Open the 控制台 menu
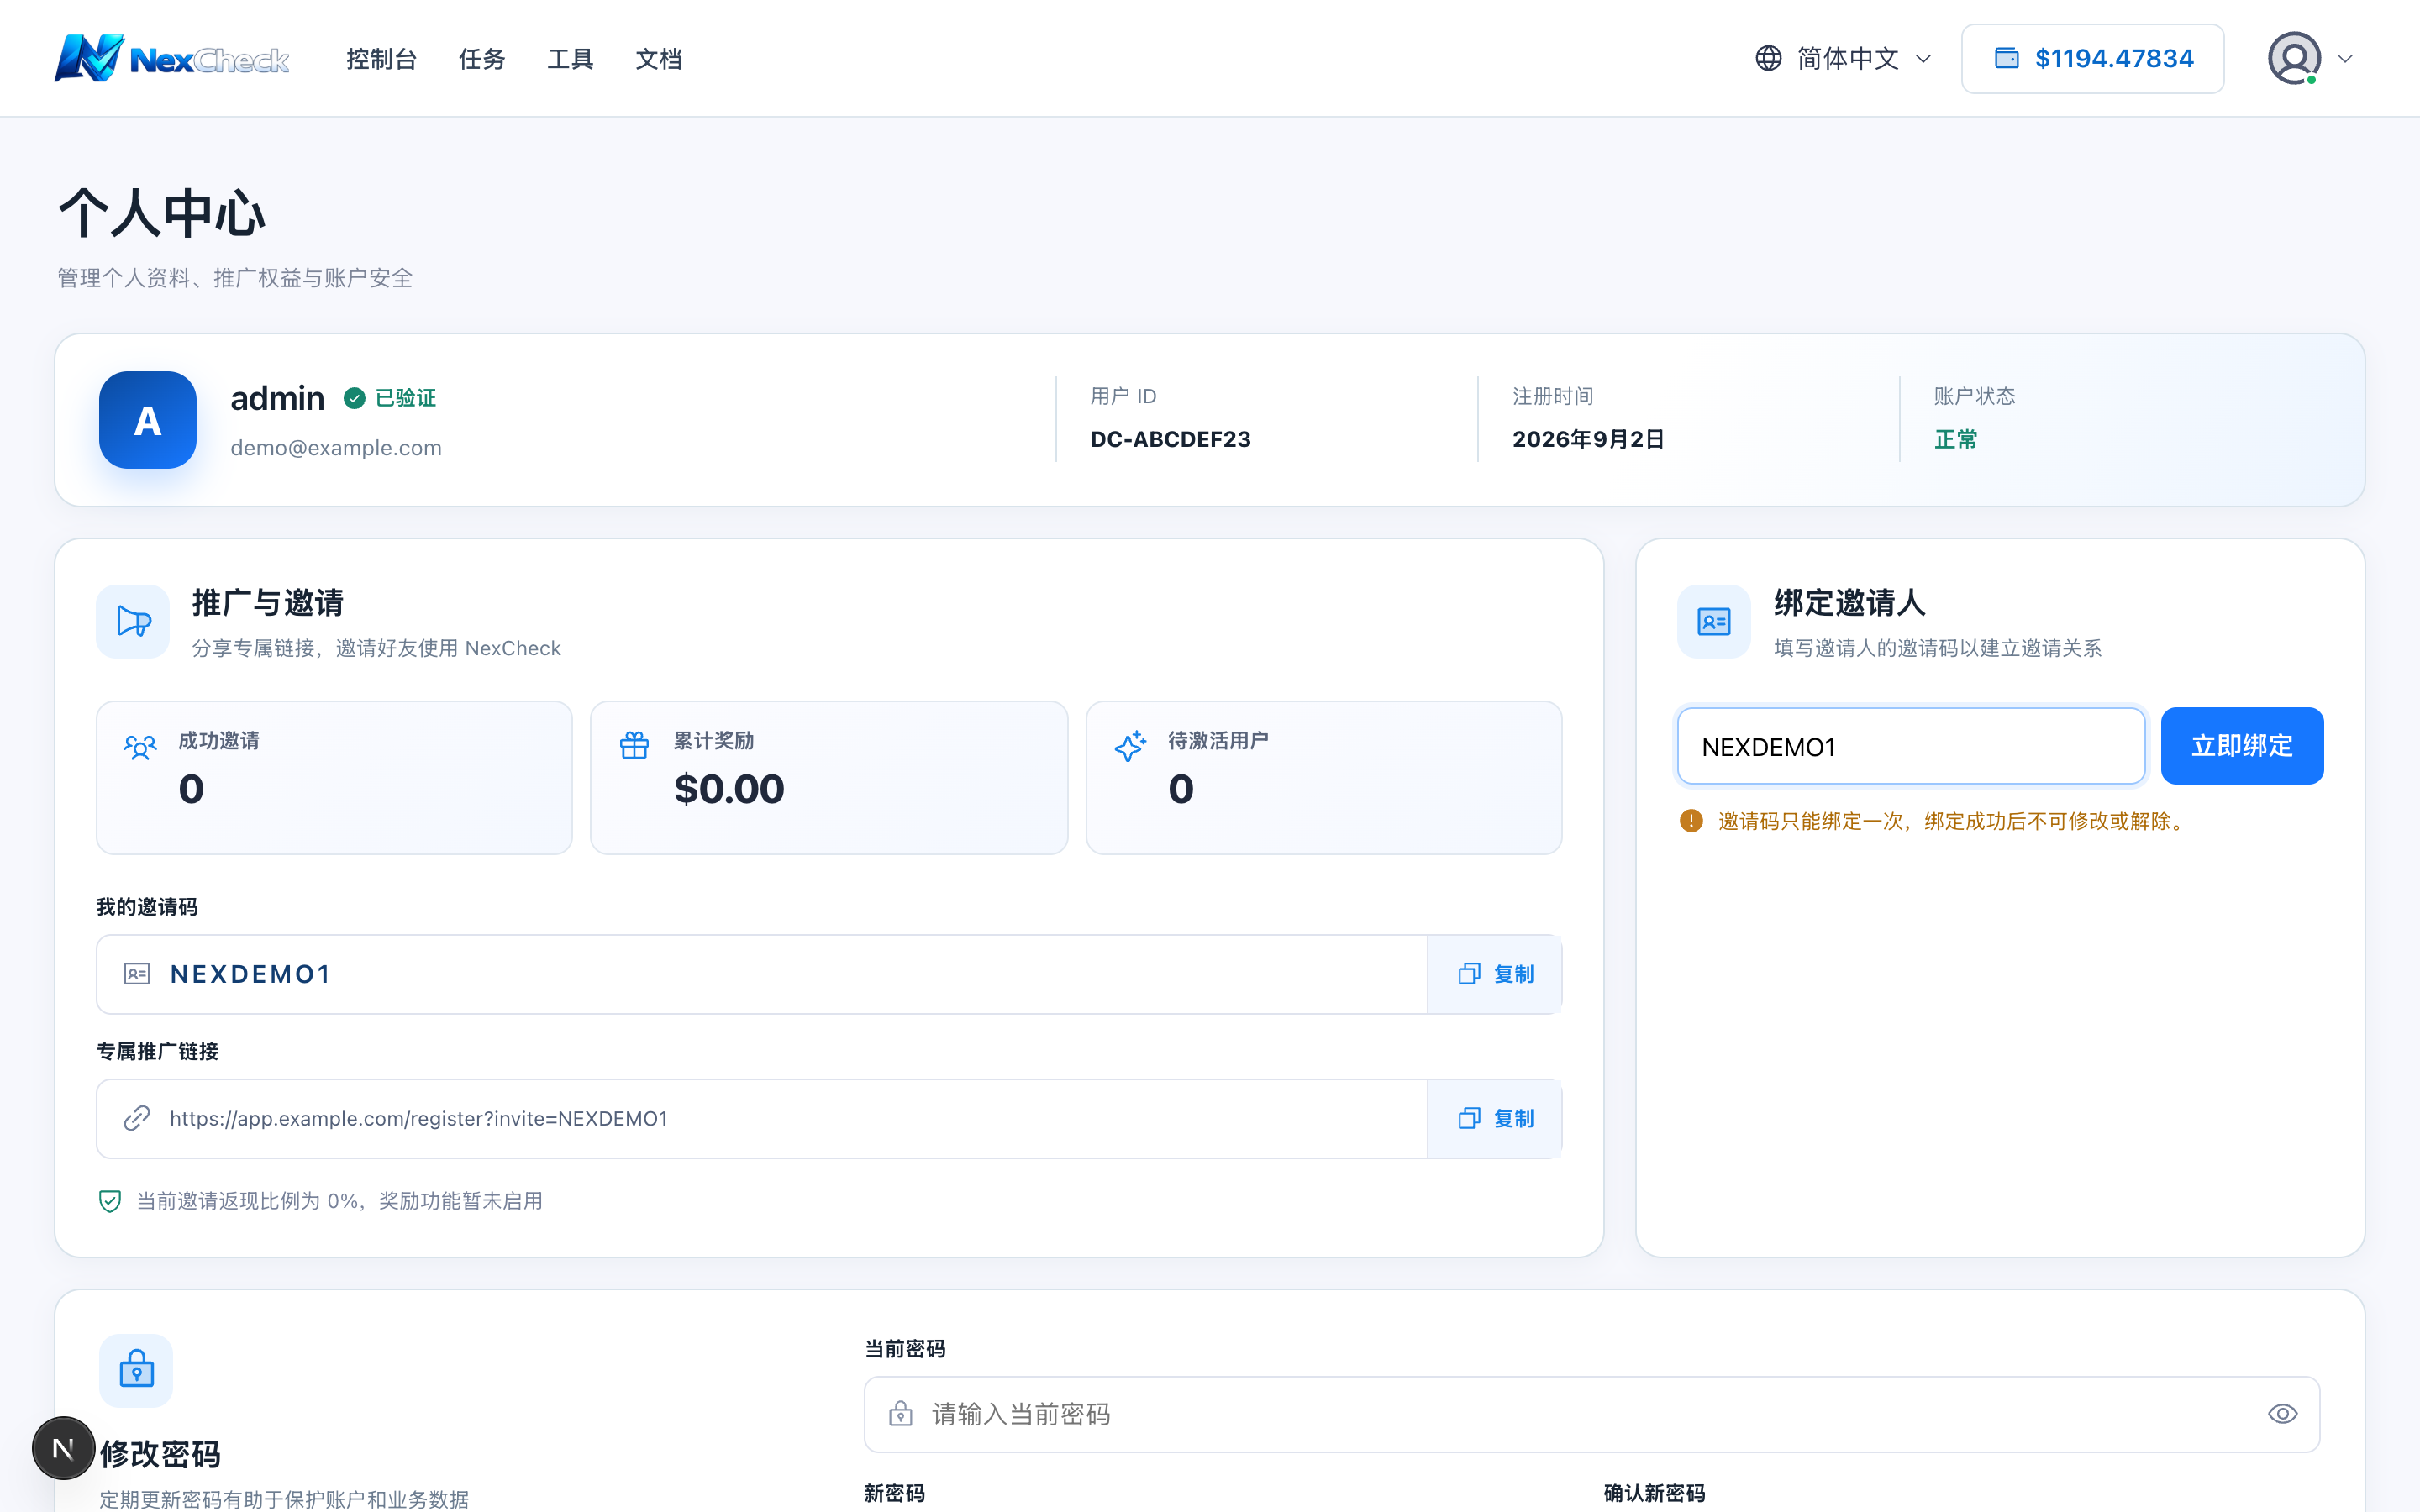 382,59
